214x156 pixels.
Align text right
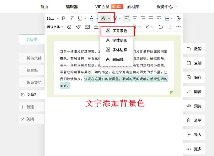pos(143,18)
